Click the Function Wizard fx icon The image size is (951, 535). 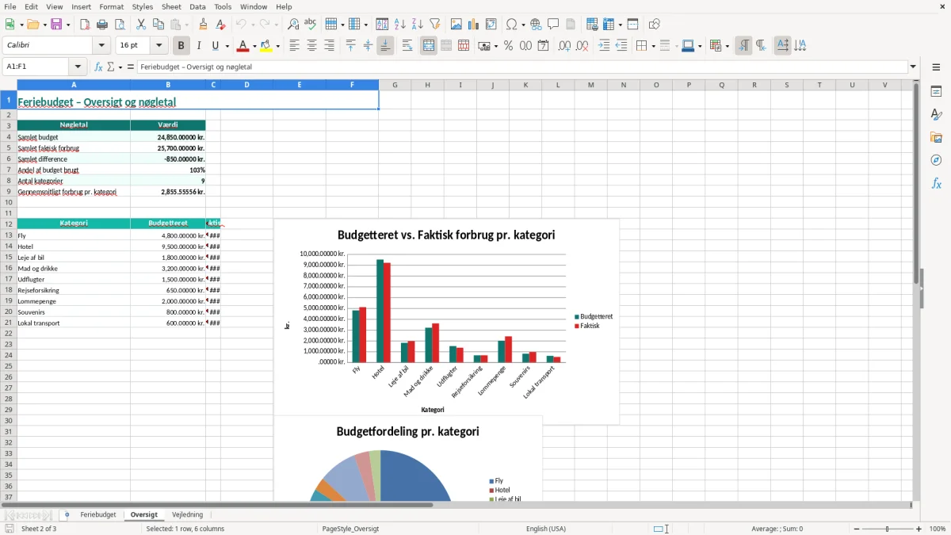(x=99, y=67)
